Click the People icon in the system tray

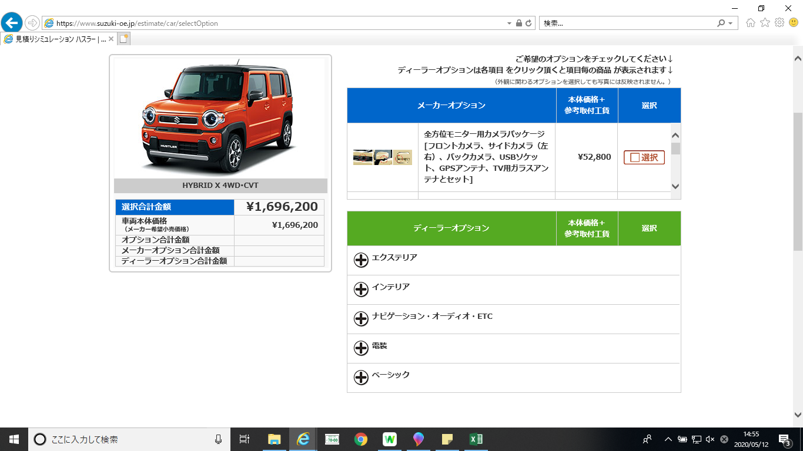click(647, 439)
